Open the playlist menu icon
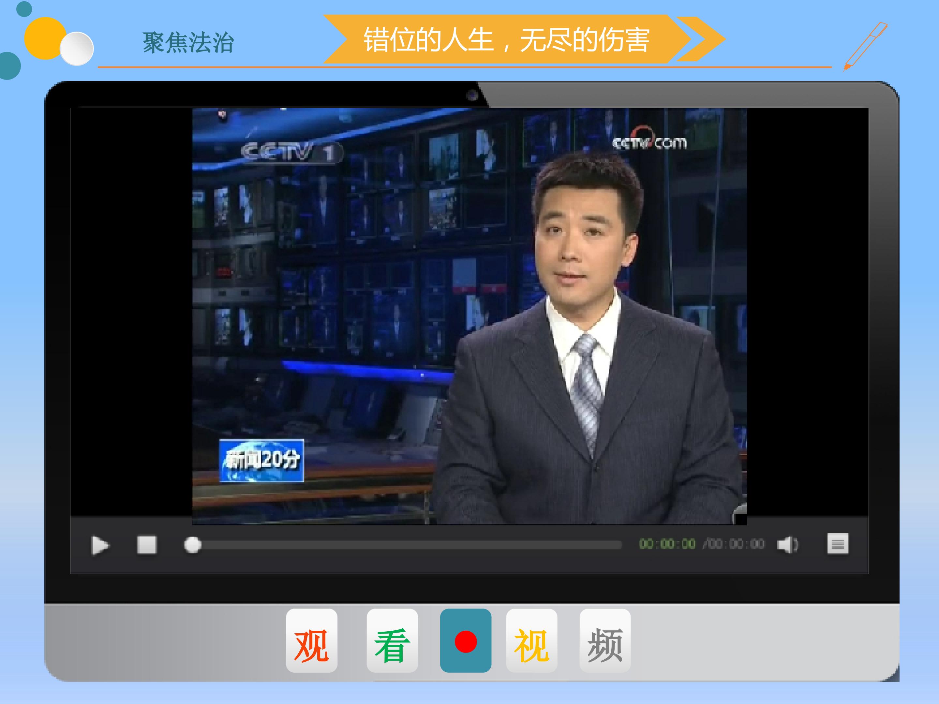 click(x=838, y=544)
